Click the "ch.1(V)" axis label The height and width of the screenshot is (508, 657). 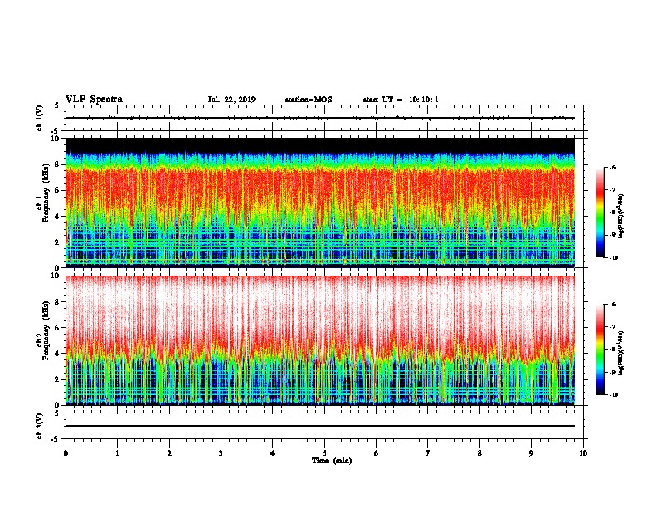[40, 118]
